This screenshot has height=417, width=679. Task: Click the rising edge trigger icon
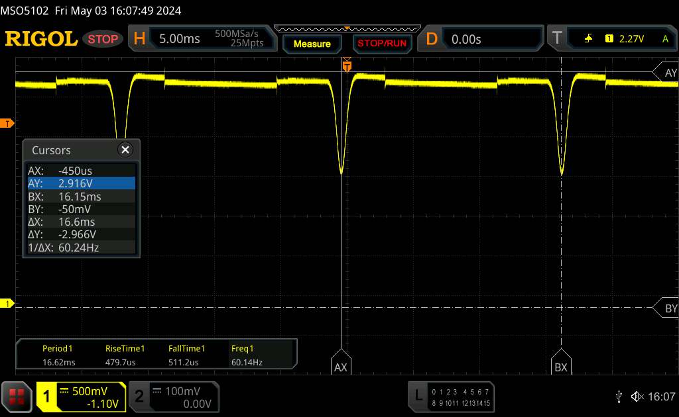[x=588, y=39]
